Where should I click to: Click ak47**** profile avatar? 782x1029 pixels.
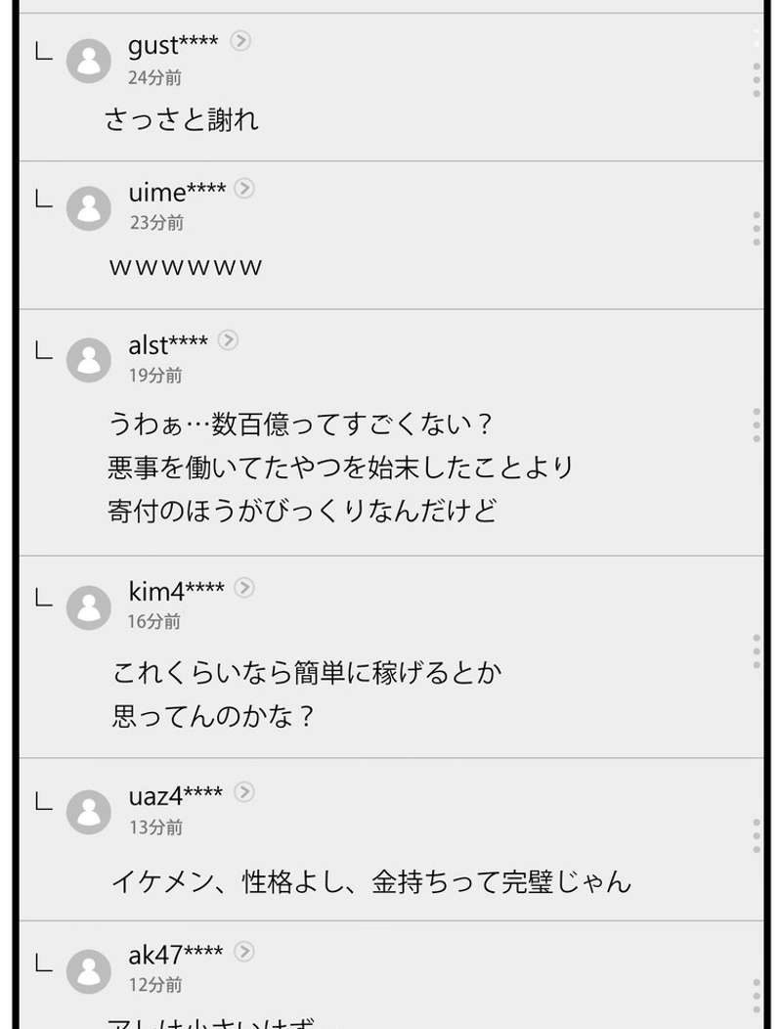tap(88, 970)
